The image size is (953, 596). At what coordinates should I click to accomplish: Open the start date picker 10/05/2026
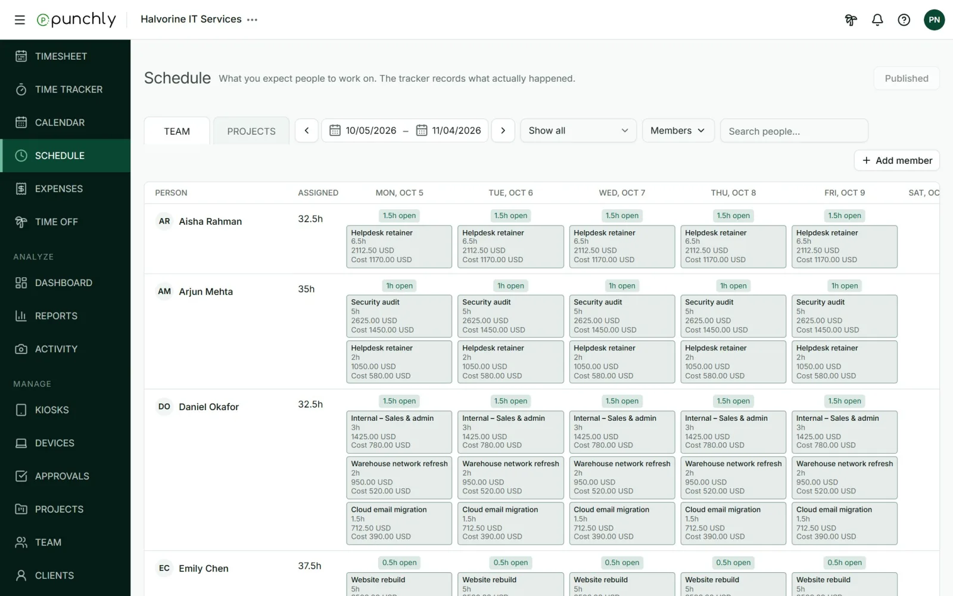click(x=363, y=131)
